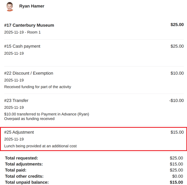Image resolution: width=187 pixels, height=185 pixels.
Task: Select the highlighted #25 Adjustment title
Action: point(19,132)
